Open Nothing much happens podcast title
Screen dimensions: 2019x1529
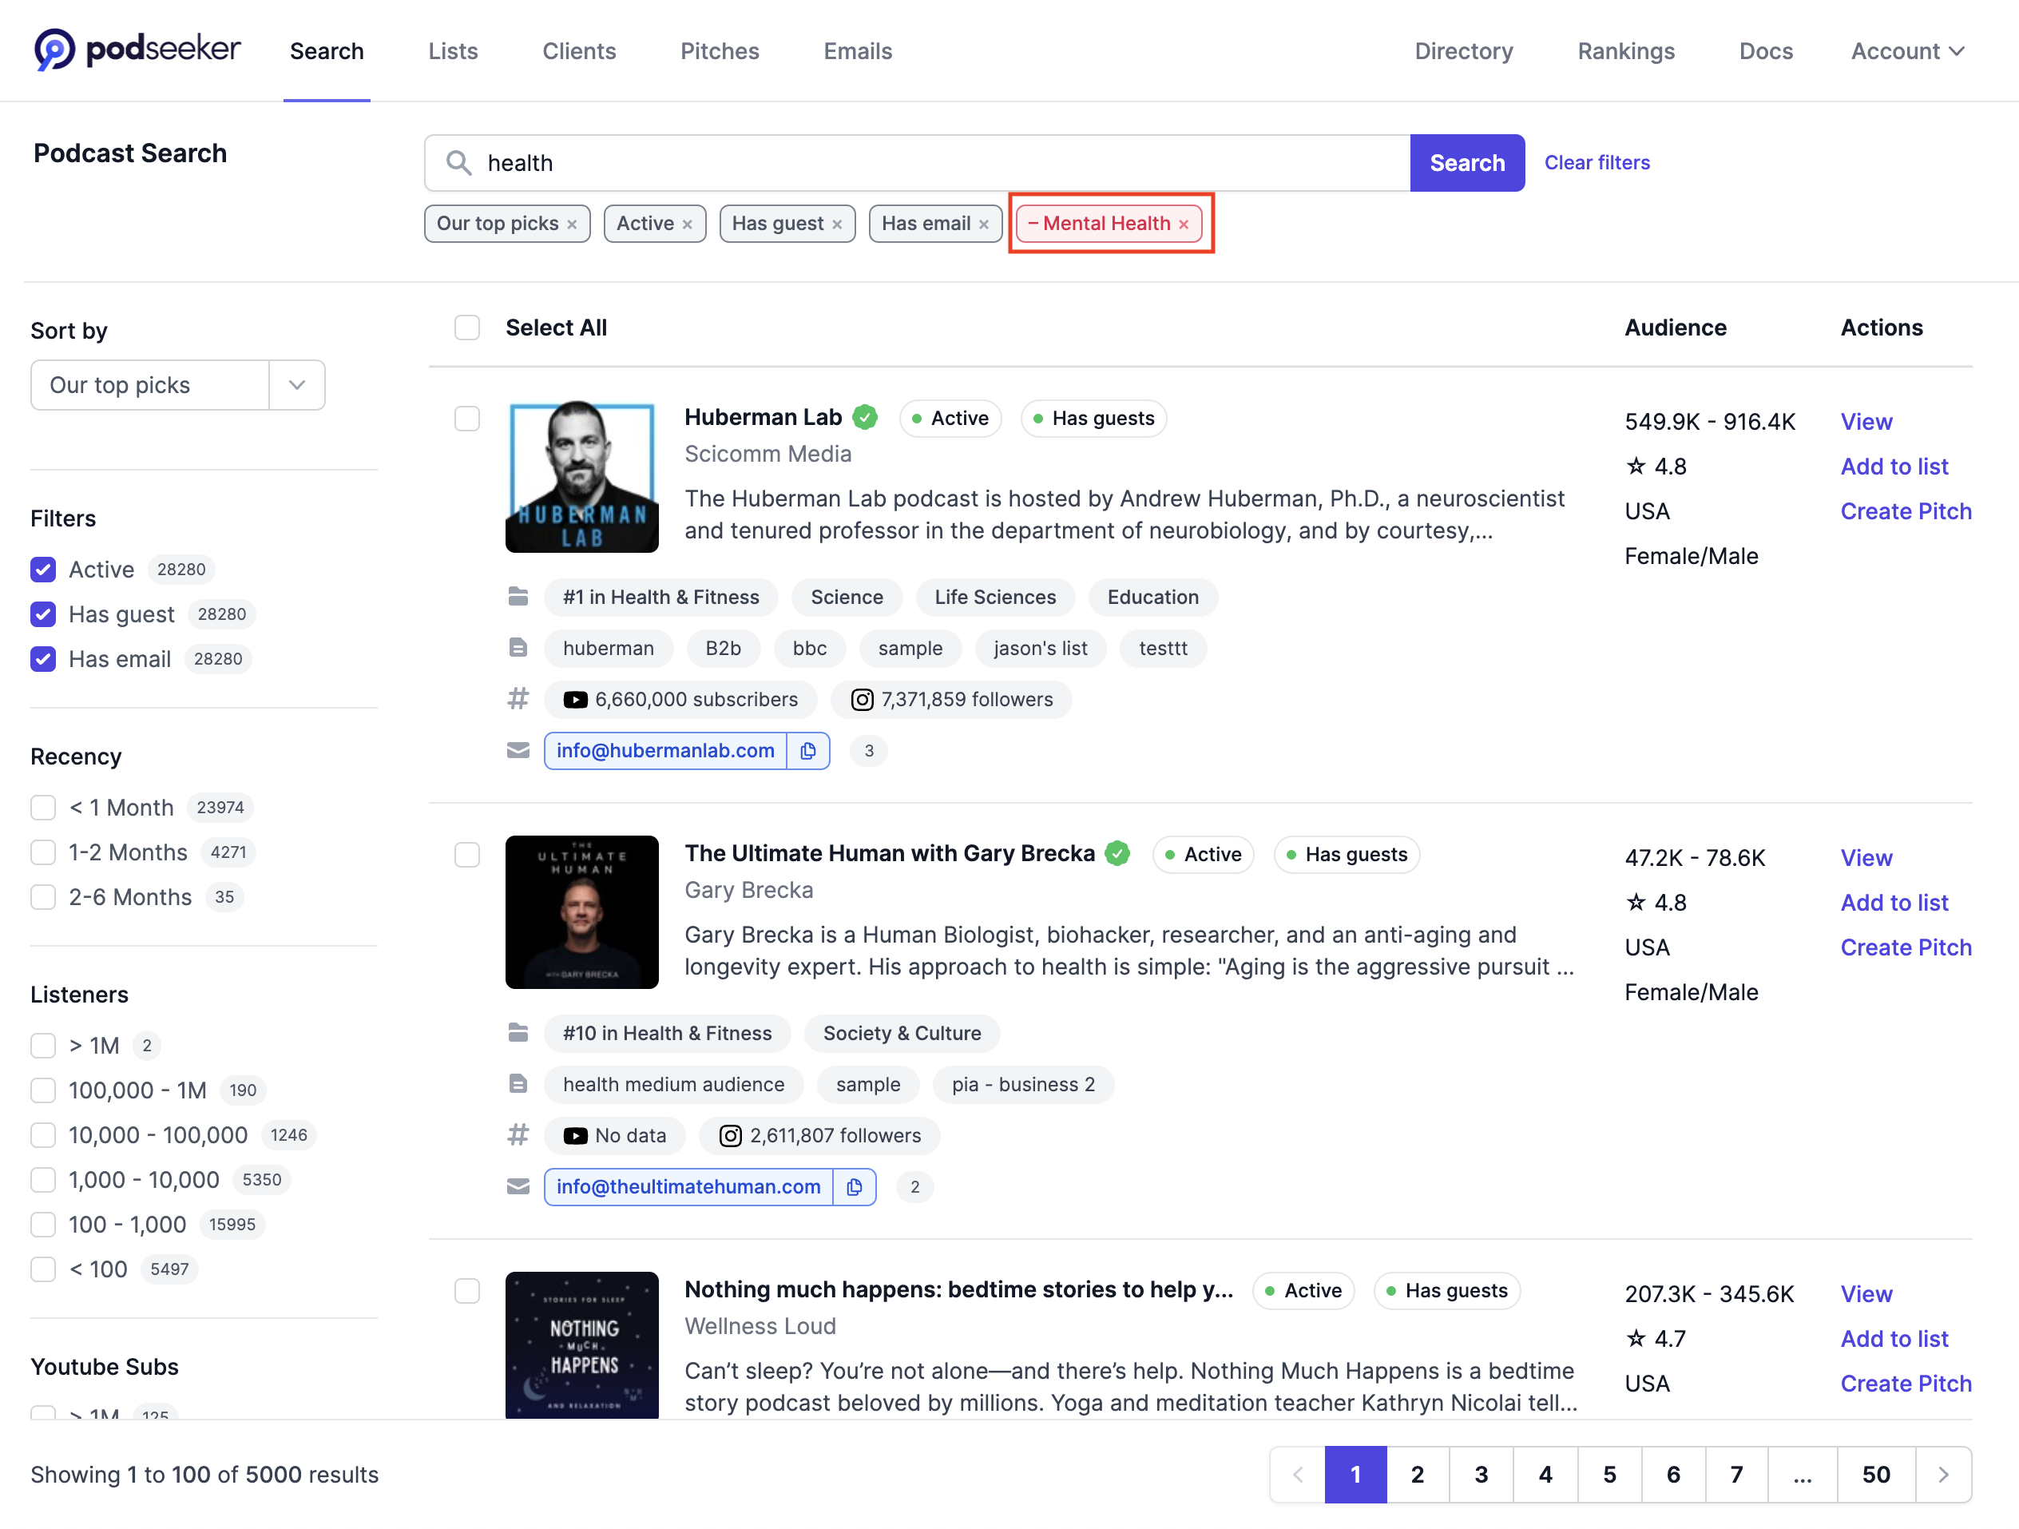(x=958, y=1290)
